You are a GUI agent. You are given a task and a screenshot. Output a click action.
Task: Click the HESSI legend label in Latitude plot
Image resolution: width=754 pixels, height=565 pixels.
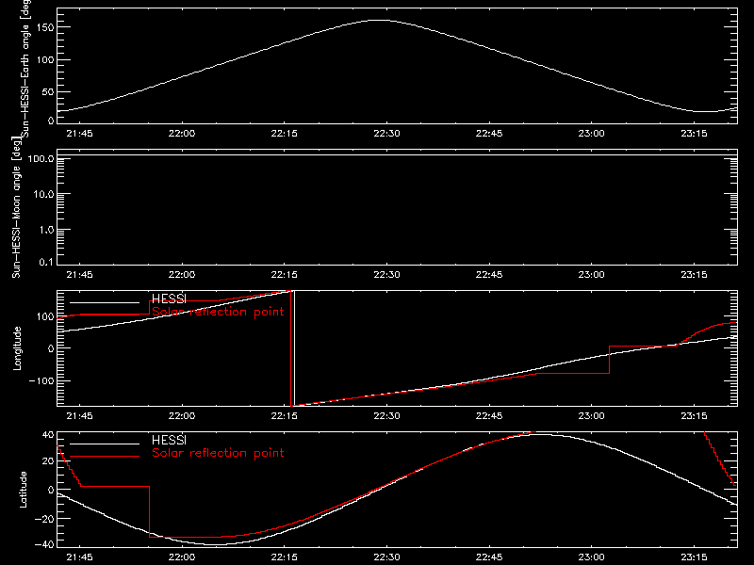pos(169,440)
